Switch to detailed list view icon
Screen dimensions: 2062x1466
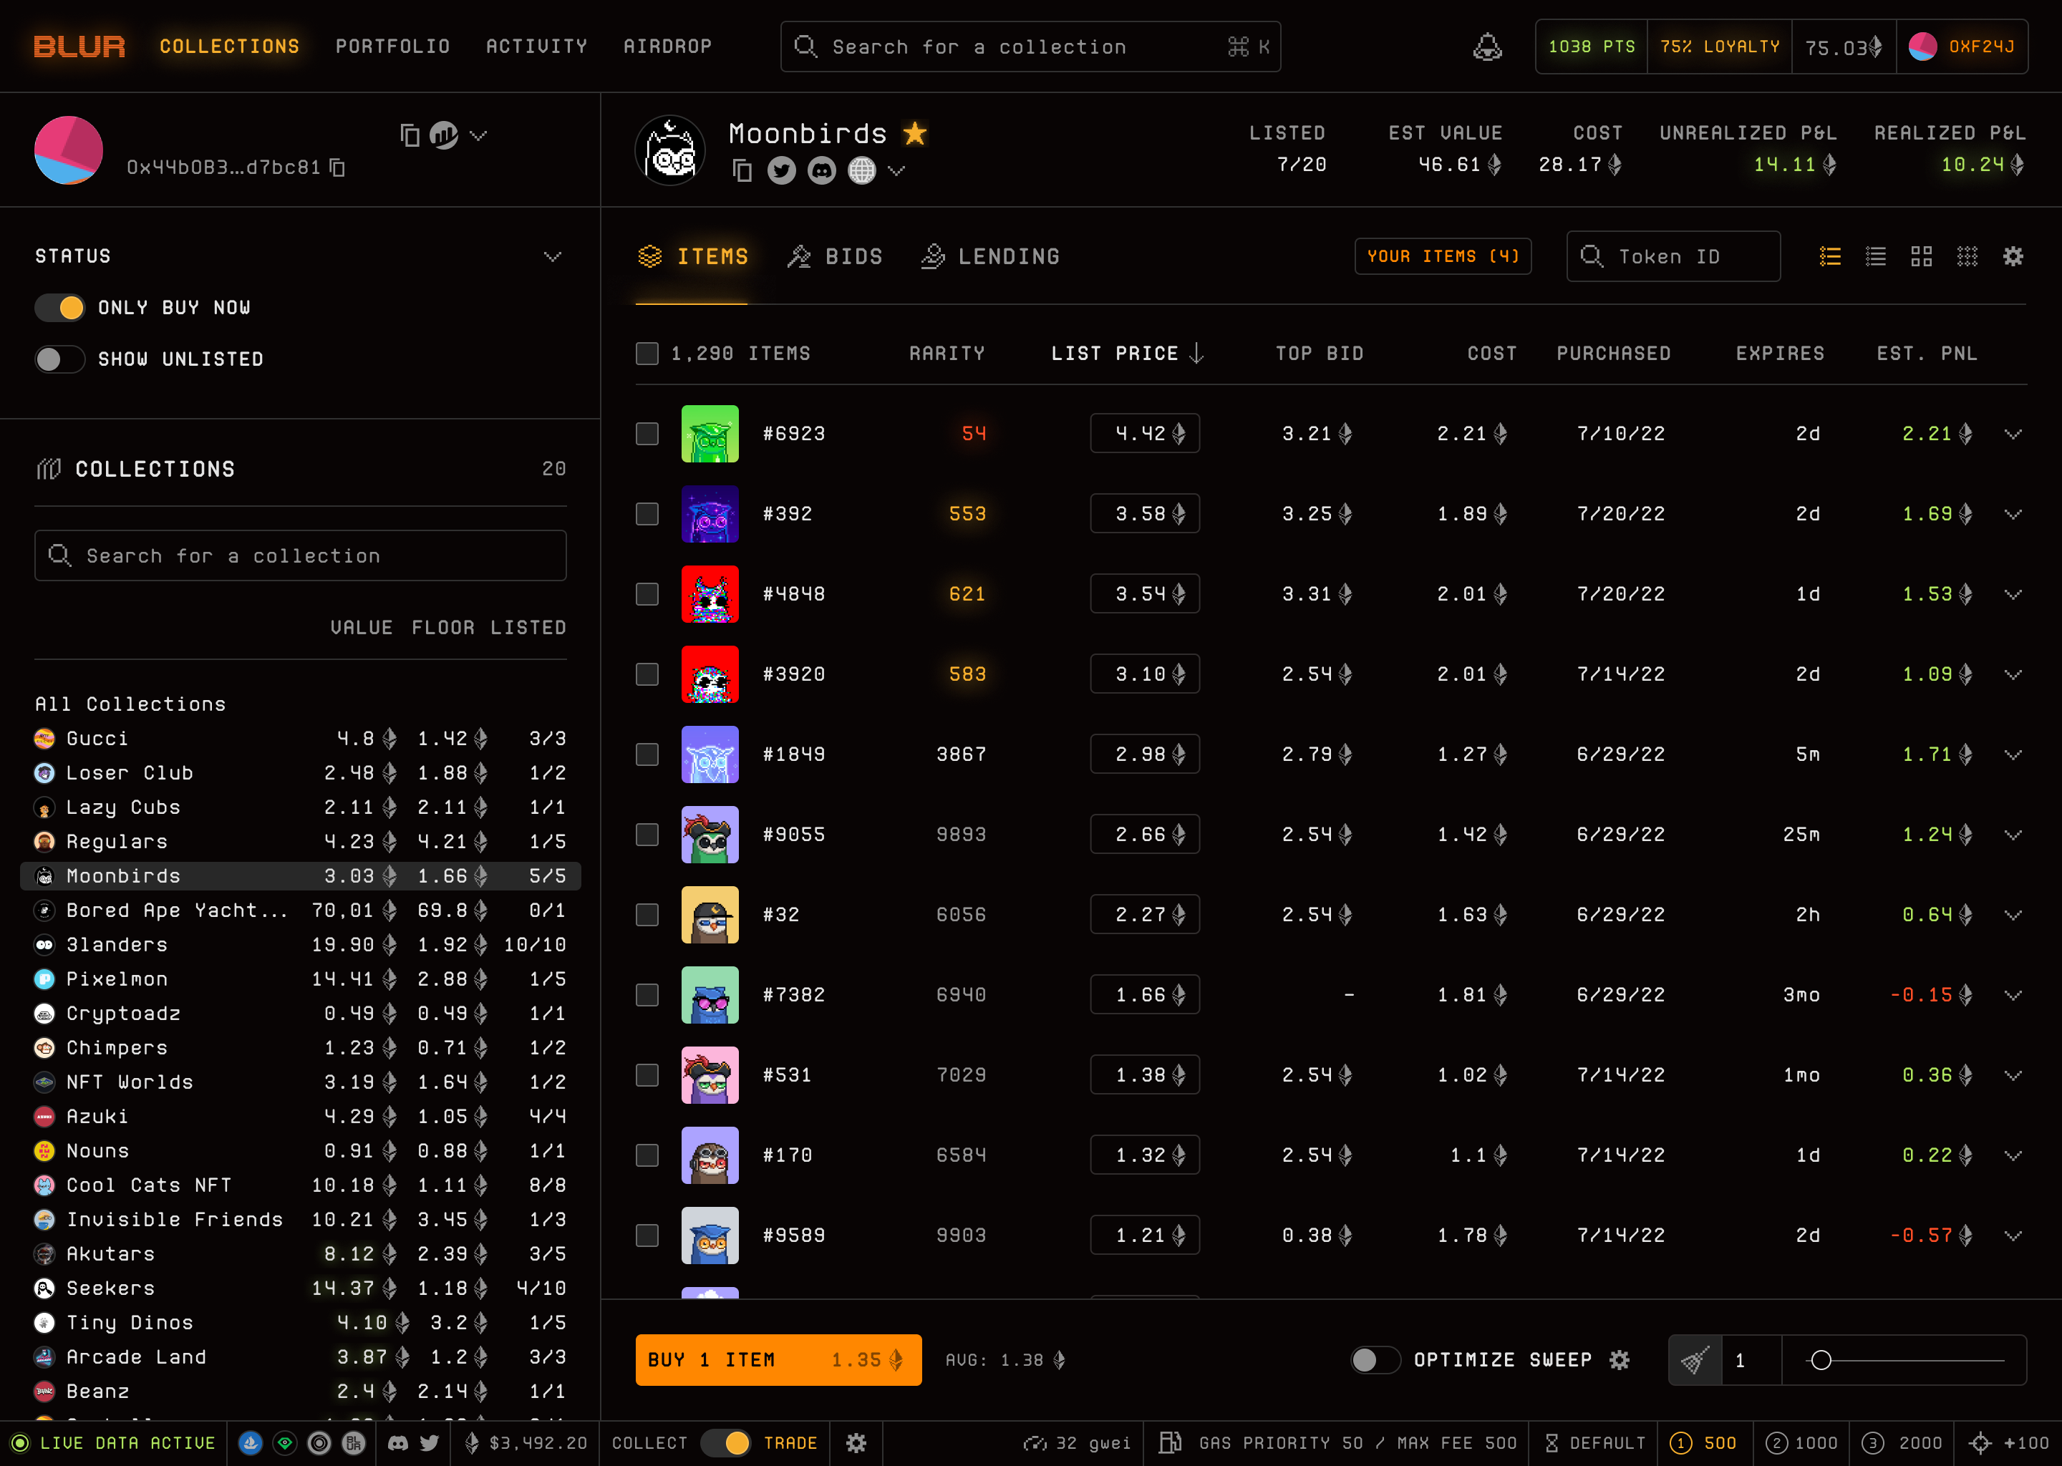coord(1830,257)
